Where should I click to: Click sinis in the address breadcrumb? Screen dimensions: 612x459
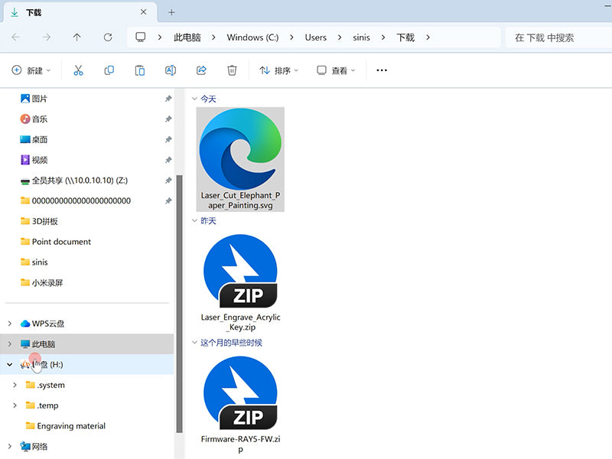(361, 37)
